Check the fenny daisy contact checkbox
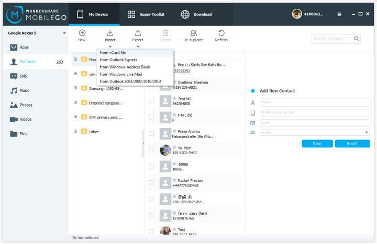Image resolution: width=377 pixels, height=244 pixels. coord(151,215)
